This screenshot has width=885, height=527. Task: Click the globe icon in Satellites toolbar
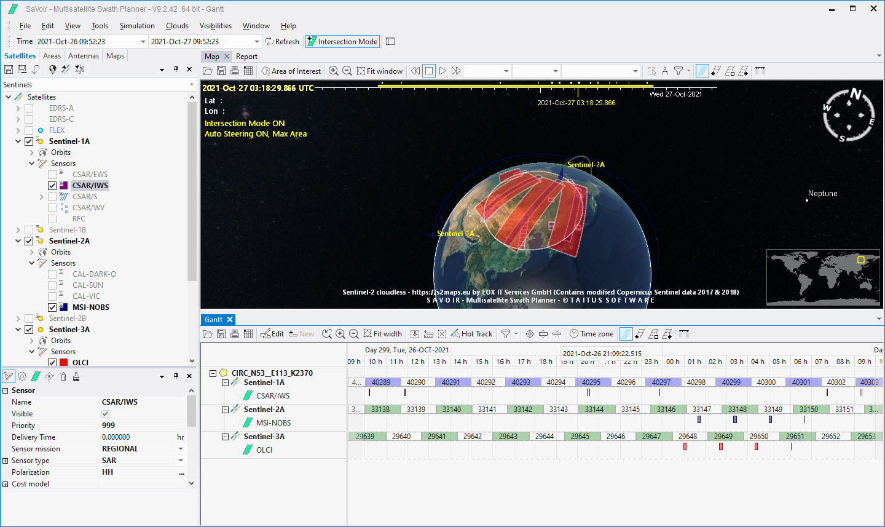53,69
